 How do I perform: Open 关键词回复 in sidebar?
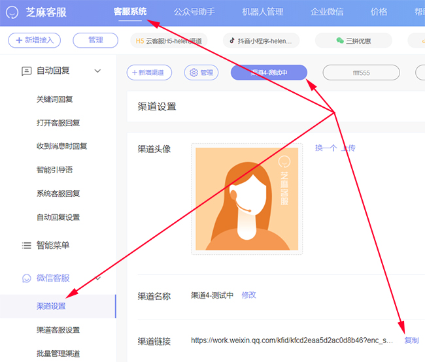pyautogui.click(x=54, y=99)
